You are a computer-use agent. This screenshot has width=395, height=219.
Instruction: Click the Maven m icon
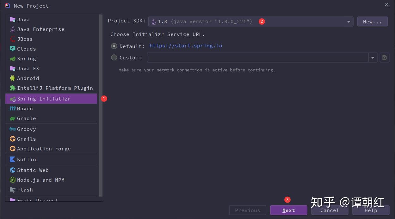click(x=13, y=108)
